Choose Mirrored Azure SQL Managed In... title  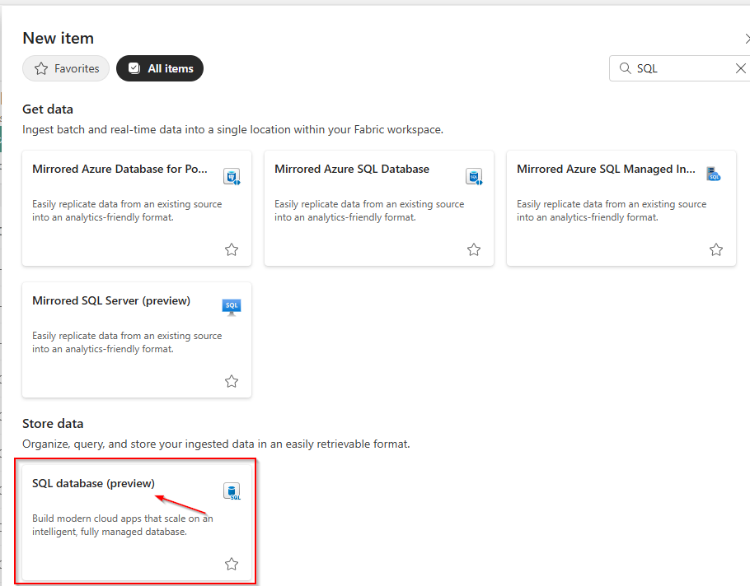pyautogui.click(x=606, y=169)
